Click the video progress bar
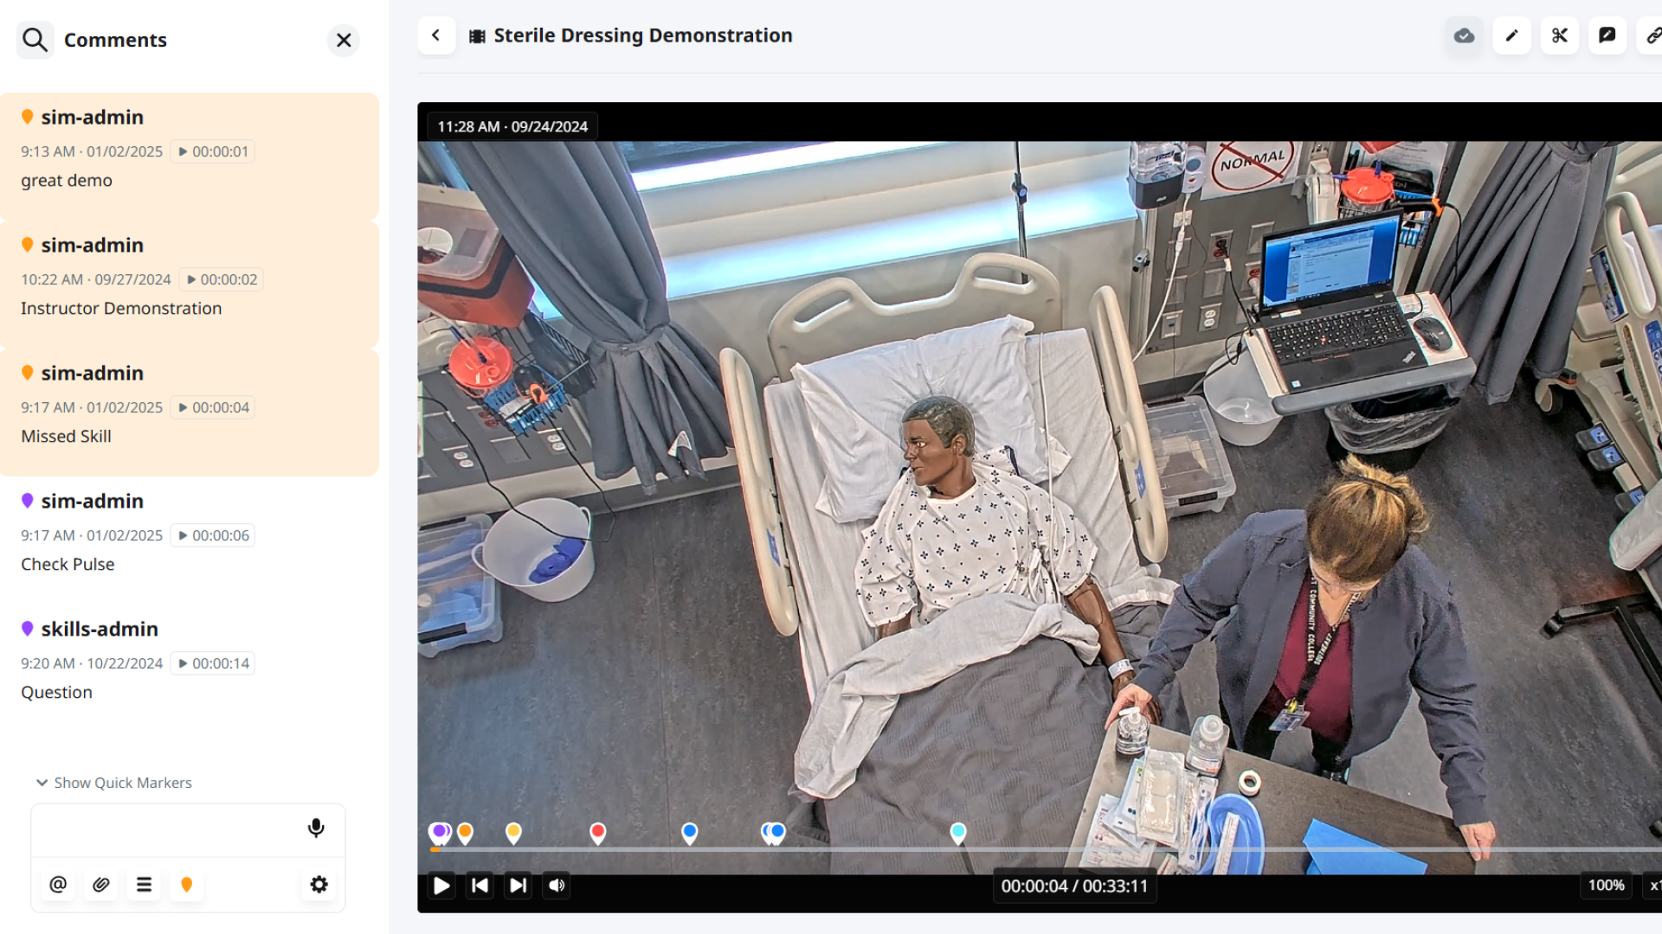 click(x=1046, y=850)
